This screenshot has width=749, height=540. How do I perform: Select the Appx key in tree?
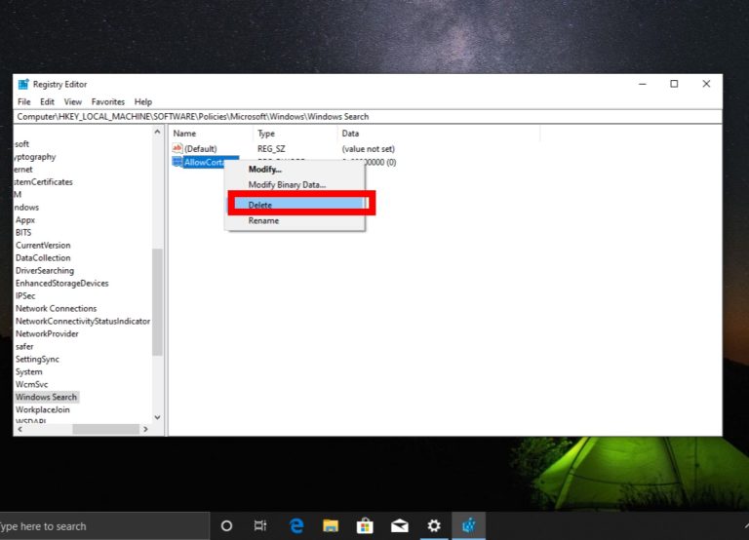[25, 220]
